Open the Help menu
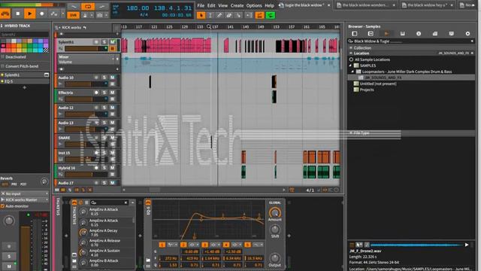The height and width of the screenshot is (271, 481). pos(269,5)
